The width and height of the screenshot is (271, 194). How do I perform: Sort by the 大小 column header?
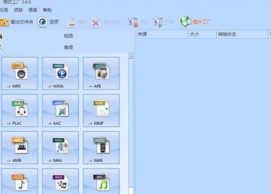tap(202, 34)
